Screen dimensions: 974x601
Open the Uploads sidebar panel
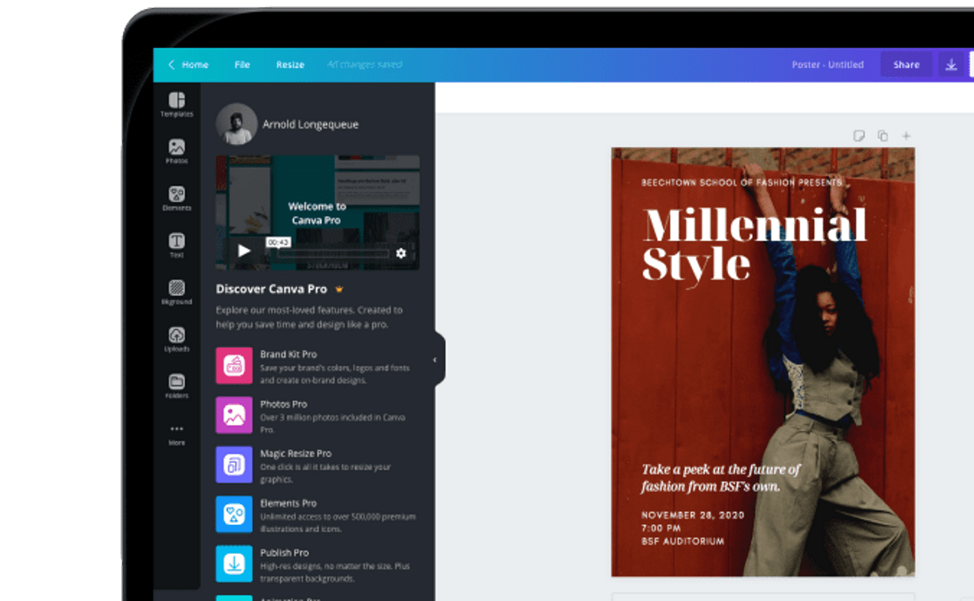pos(176,339)
